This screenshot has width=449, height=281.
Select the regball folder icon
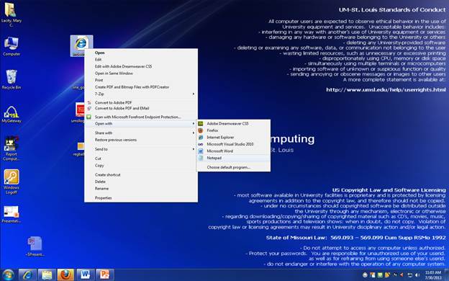point(81,146)
